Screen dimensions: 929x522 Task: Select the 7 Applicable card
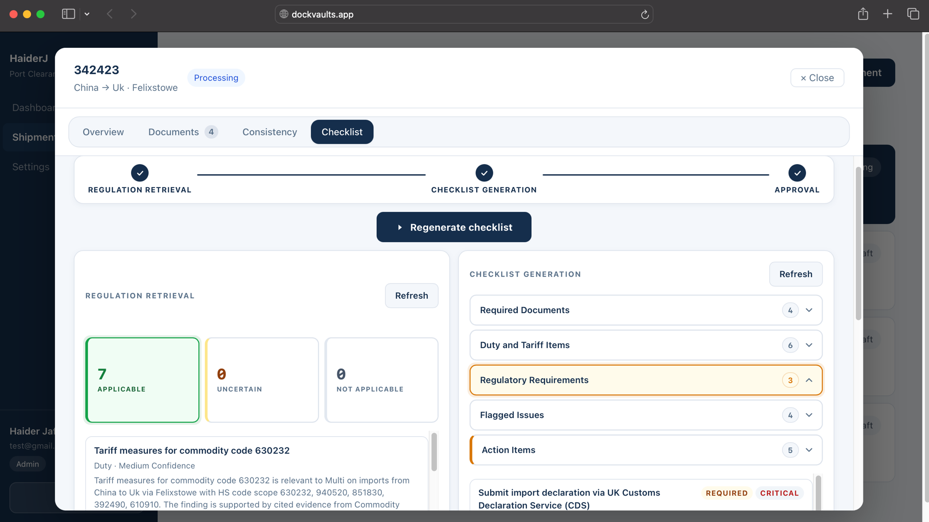[143, 380]
